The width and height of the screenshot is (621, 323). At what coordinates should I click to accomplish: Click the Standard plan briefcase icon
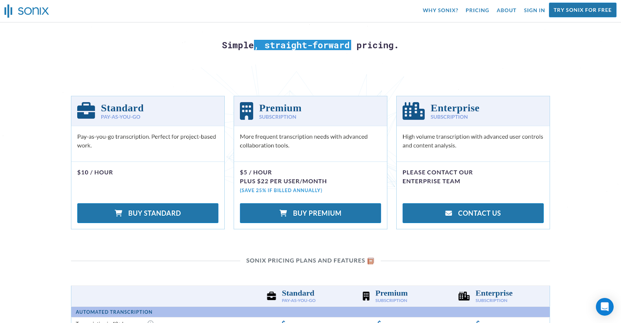point(86,111)
